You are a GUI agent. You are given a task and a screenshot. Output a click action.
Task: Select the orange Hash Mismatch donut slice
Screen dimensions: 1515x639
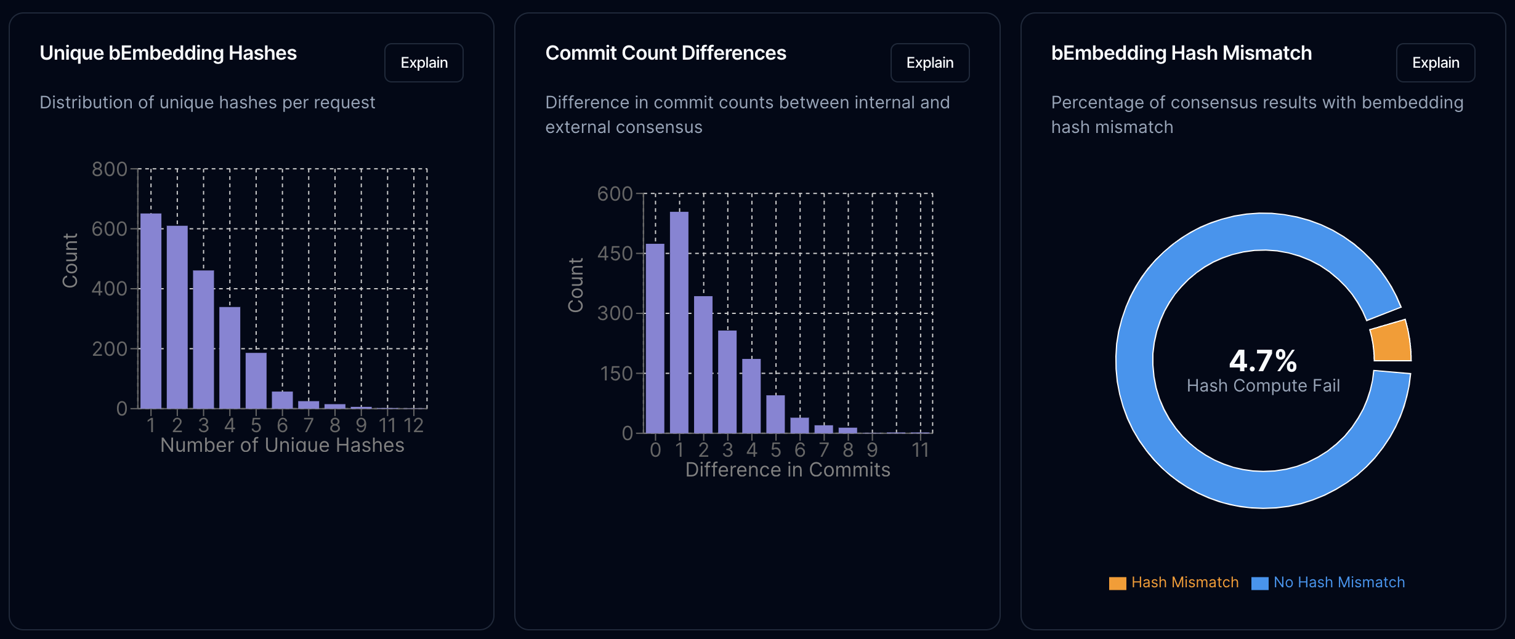click(1391, 342)
